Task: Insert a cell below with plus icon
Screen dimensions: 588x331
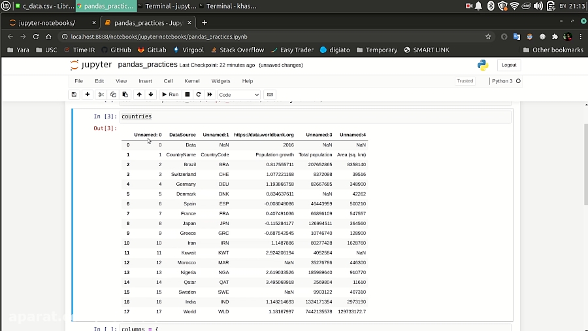Action: click(88, 95)
